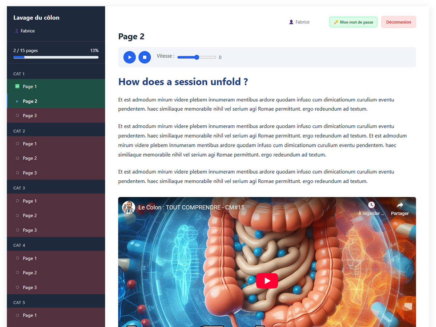This screenshot has height=327, width=436.
Task: Select the CAT 4 section header
Action: pyautogui.click(x=19, y=245)
